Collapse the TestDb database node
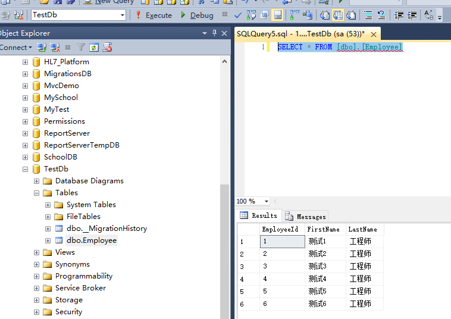451x319 pixels. [26, 169]
